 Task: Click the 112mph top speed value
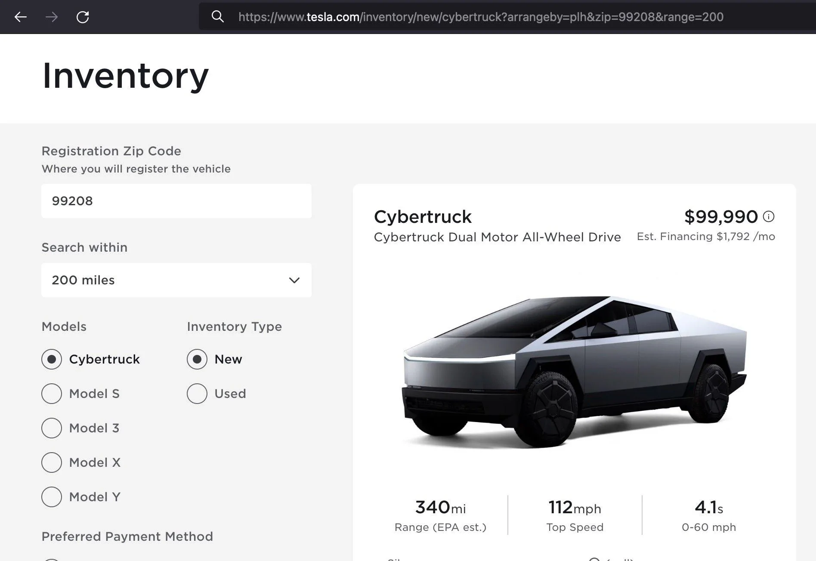[575, 508]
